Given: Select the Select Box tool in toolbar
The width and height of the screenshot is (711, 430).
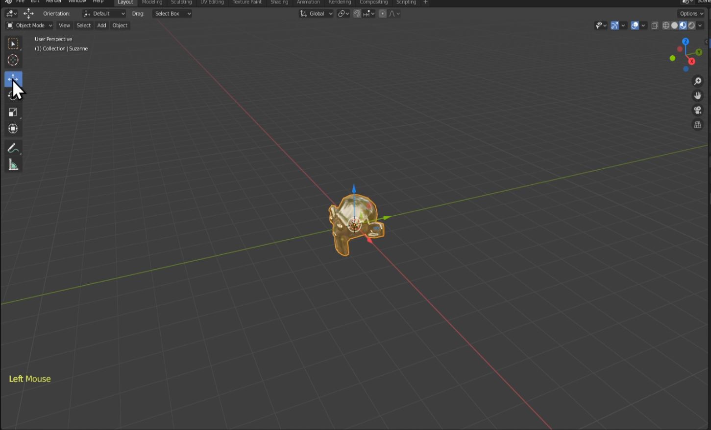Looking at the screenshot, I should pyautogui.click(x=13, y=44).
